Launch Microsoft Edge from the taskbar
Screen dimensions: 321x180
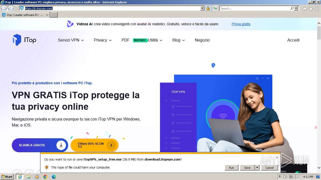54,177
